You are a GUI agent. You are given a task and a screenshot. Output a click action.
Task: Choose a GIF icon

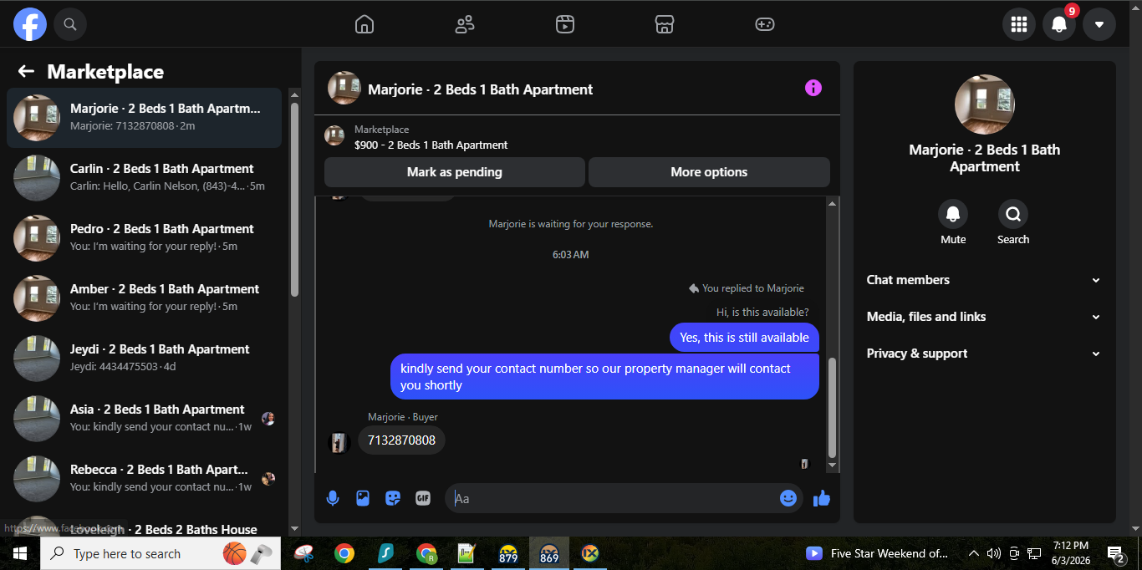(423, 498)
